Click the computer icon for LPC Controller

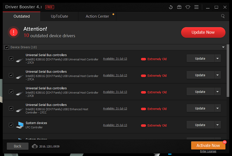[x=20, y=125]
